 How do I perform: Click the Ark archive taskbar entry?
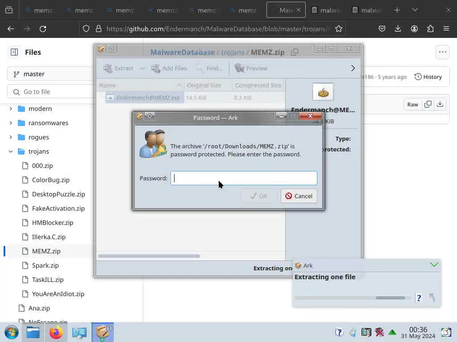(x=103, y=332)
